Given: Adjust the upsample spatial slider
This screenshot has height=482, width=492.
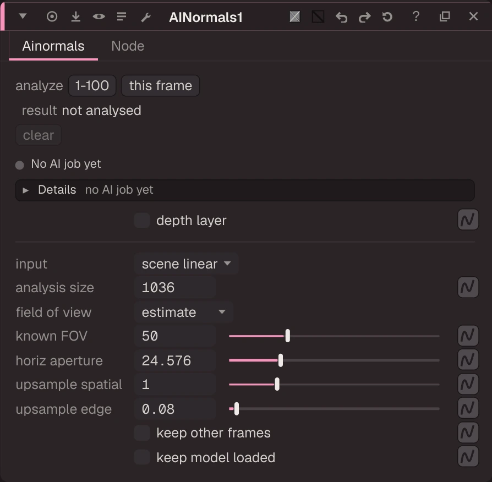Looking at the screenshot, I should click(334, 384).
